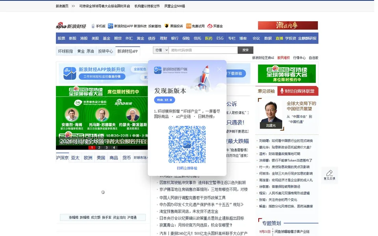
Task: Click the 涨幅榜 link
Action: click(74, 218)
